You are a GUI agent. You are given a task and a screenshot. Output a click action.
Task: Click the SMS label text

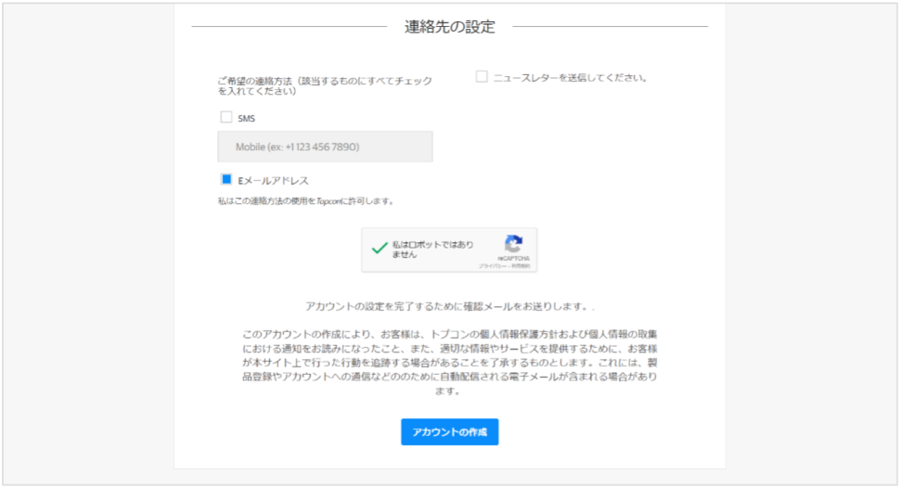[x=246, y=119]
